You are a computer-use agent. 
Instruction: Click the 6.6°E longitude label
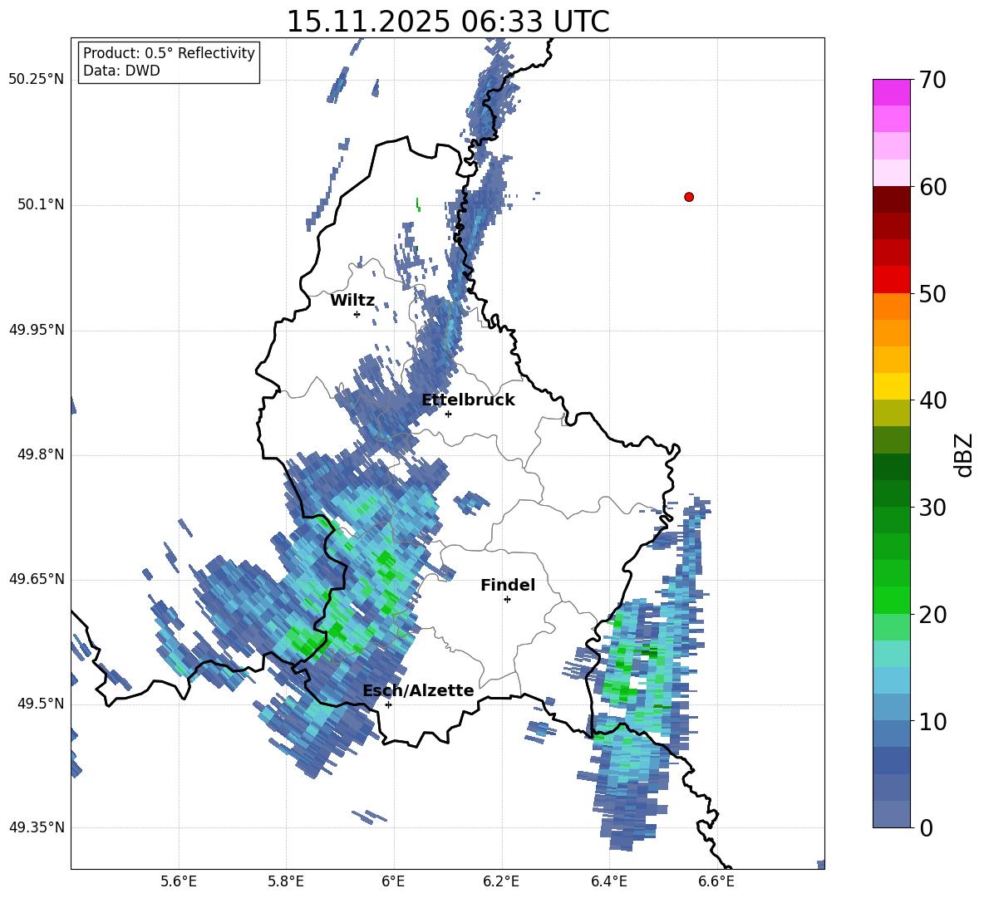(716, 881)
